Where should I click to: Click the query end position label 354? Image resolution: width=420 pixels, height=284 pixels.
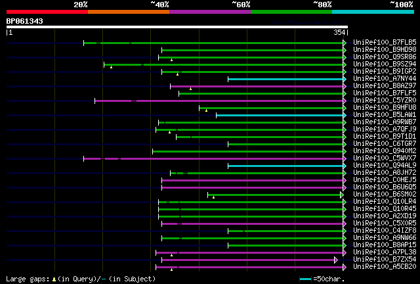point(339,32)
